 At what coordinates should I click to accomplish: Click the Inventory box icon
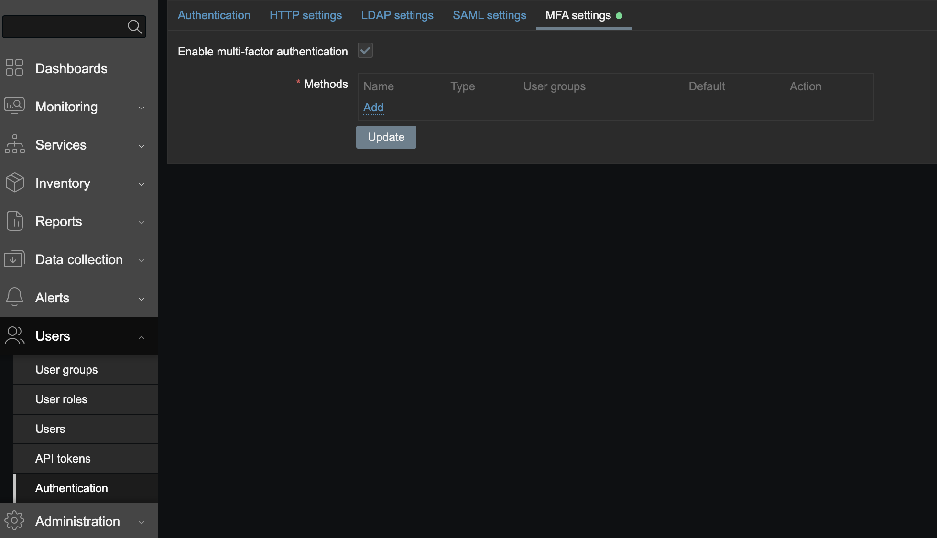(14, 182)
